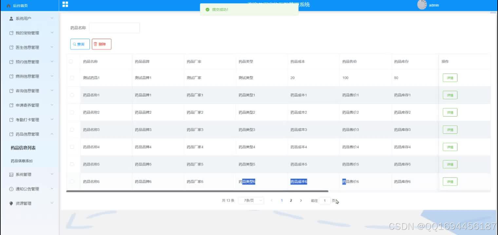The height and width of the screenshot is (235, 498).
Task: Open 详情 for 药品名称5 row
Action: [450, 164]
